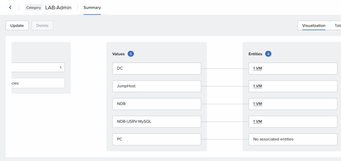Go back using the blue chevron arrow

pos(10,7)
